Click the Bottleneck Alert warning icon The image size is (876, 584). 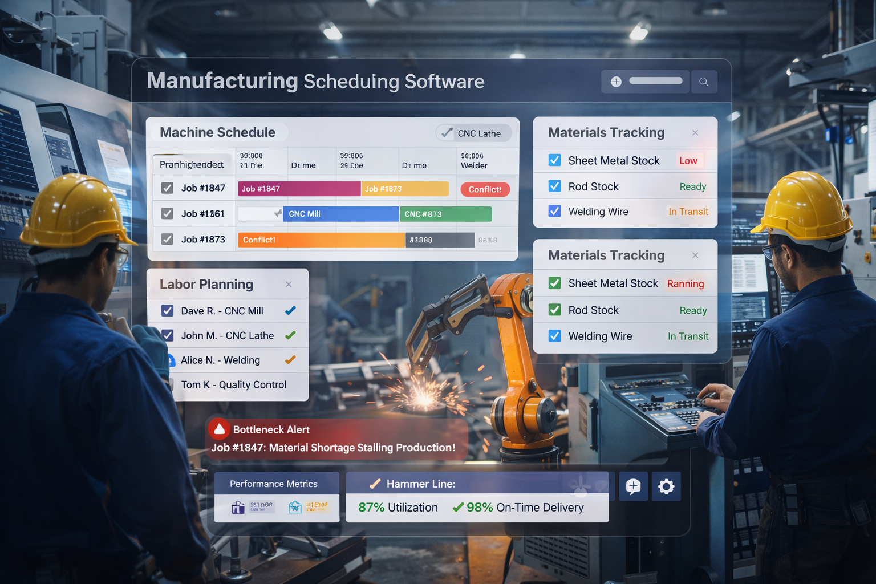coord(220,428)
